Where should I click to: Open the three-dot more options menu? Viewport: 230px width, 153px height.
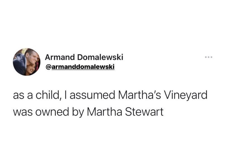coord(209,57)
